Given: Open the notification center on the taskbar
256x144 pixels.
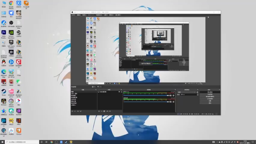Looking at the screenshot, I should click(253, 142).
